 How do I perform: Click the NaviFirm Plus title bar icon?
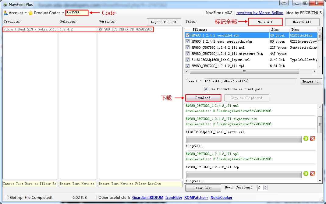coord(5,4)
